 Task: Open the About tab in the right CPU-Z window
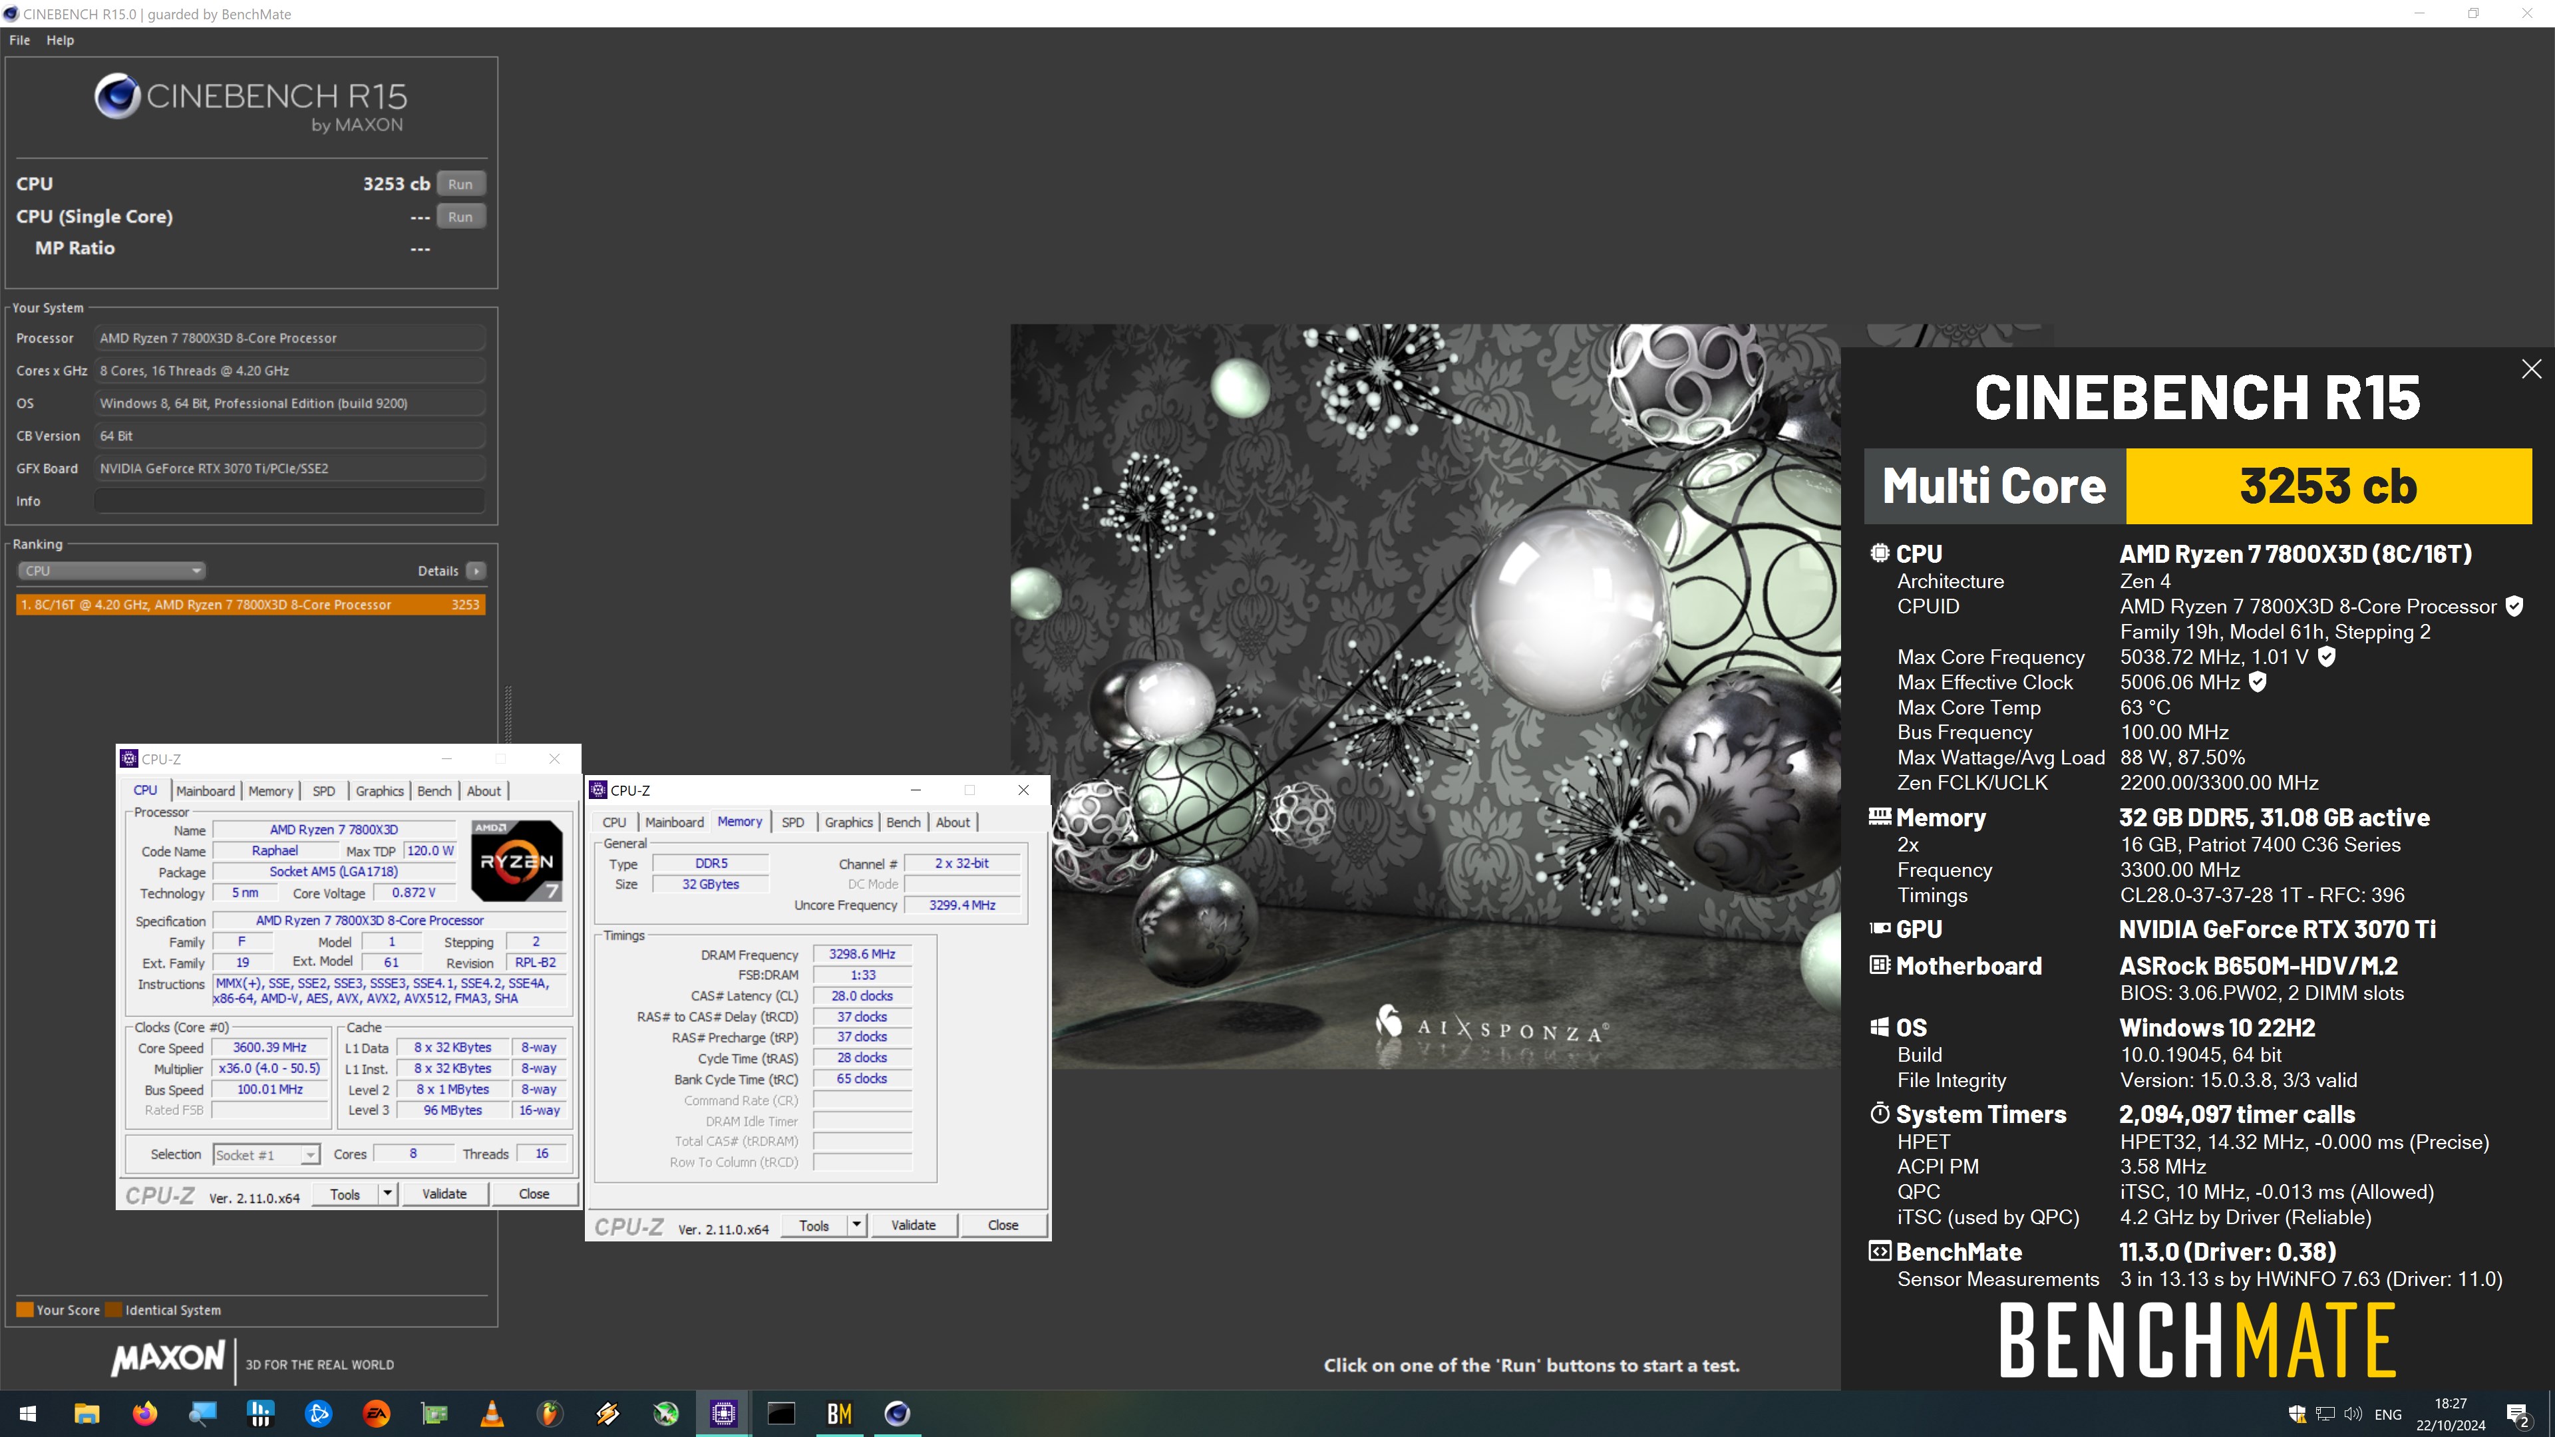(x=953, y=822)
